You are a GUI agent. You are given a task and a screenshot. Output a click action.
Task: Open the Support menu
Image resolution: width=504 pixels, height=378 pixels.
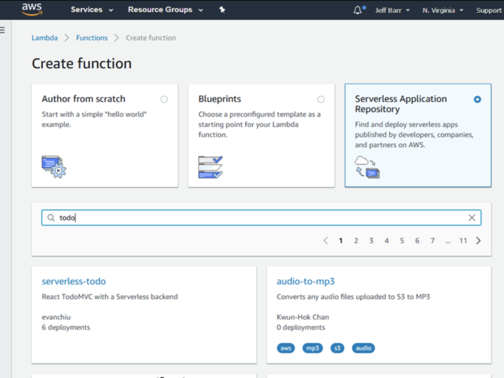coord(488,10)
